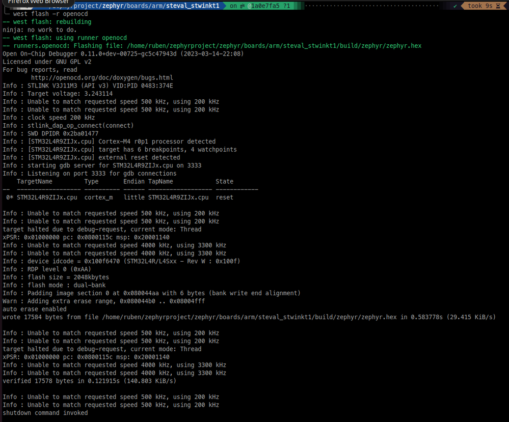This screenshot has width=509, height=422.
Task: Click the 'flash size = 2048kbytes' line
Action: coord(56,277)
